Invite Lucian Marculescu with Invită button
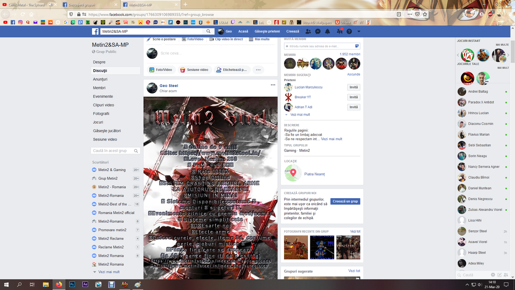 pyautogui.click(x=354, y=87)
